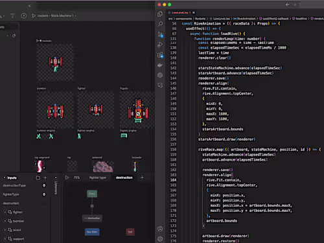Select the rockets artboard thumbnail

tap(55, 63)
